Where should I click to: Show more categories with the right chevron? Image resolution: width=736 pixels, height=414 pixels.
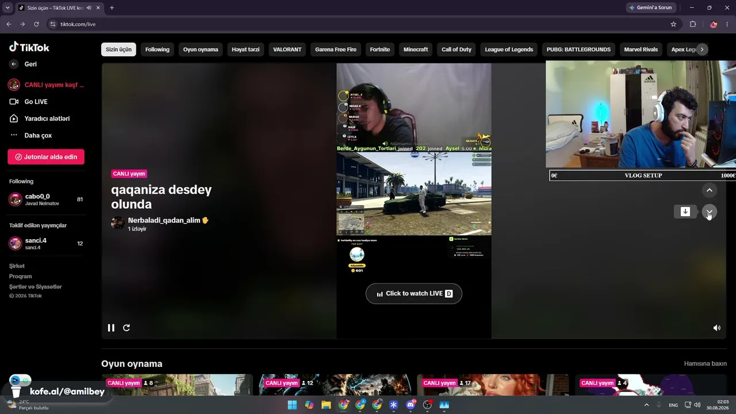pos(701,49)
